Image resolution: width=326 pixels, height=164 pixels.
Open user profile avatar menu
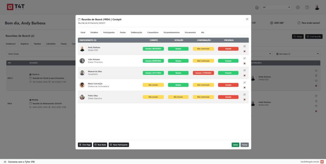pos(317,7)
